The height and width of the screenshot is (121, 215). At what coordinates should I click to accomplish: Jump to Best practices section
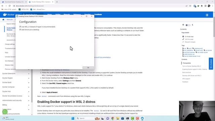coord(186,73)
